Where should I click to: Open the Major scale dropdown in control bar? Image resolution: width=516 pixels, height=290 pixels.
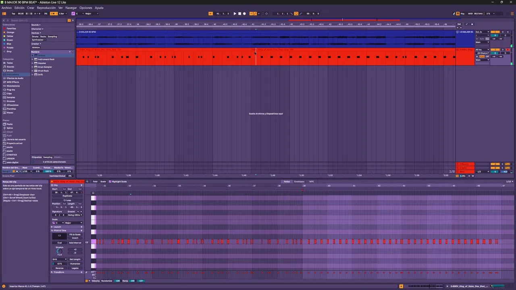pos(92,14)
